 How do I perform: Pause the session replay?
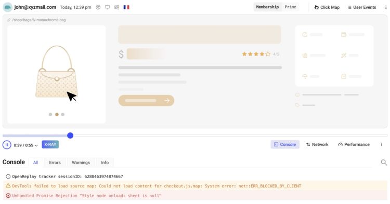pyautogui.click(x=7, y=145)
